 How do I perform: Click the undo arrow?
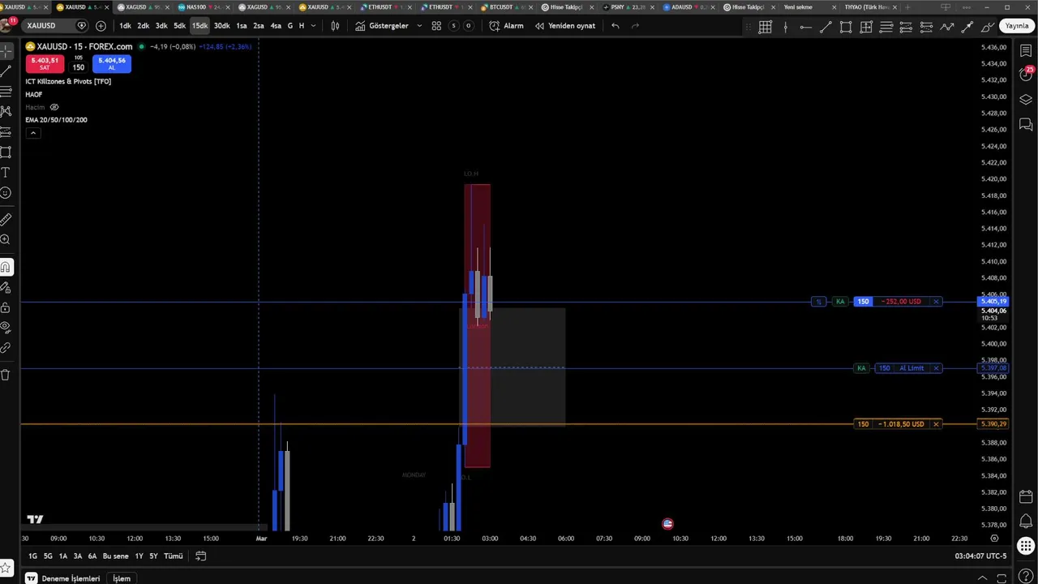(x=616, y=25)
